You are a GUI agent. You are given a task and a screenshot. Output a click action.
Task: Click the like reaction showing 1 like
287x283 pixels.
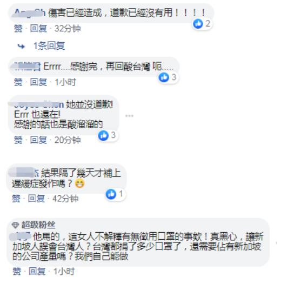(116, 194)
